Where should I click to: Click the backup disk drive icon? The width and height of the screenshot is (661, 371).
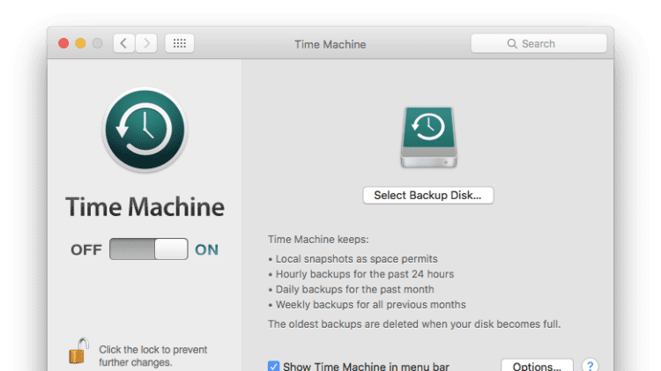tap(427, 137)
